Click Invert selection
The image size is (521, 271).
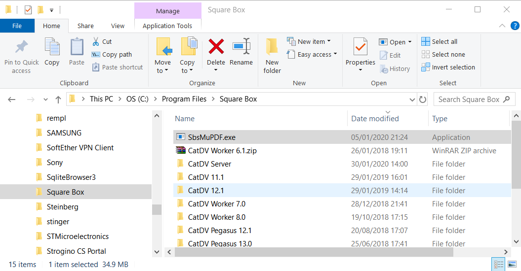point(448,68)
